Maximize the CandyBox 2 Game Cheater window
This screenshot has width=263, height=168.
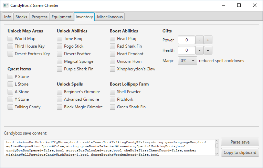point(239,6)
